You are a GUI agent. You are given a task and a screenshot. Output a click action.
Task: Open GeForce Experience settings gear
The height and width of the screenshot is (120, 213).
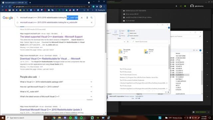pyautogui.click(x=185, y=6)
